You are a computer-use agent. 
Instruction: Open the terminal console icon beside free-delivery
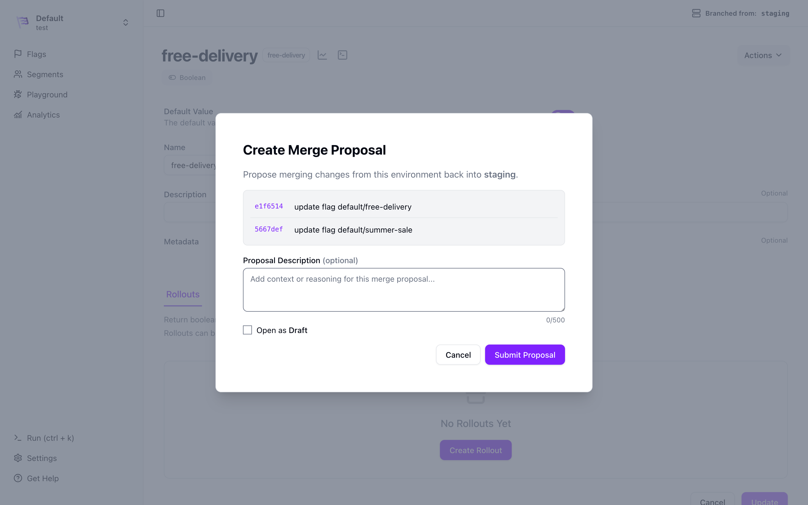(x=343, y=55)
